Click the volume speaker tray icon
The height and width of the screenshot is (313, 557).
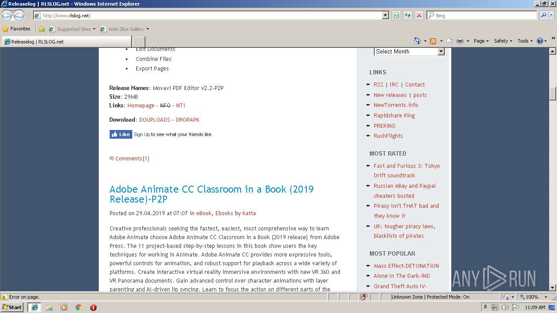click(505, 307)
